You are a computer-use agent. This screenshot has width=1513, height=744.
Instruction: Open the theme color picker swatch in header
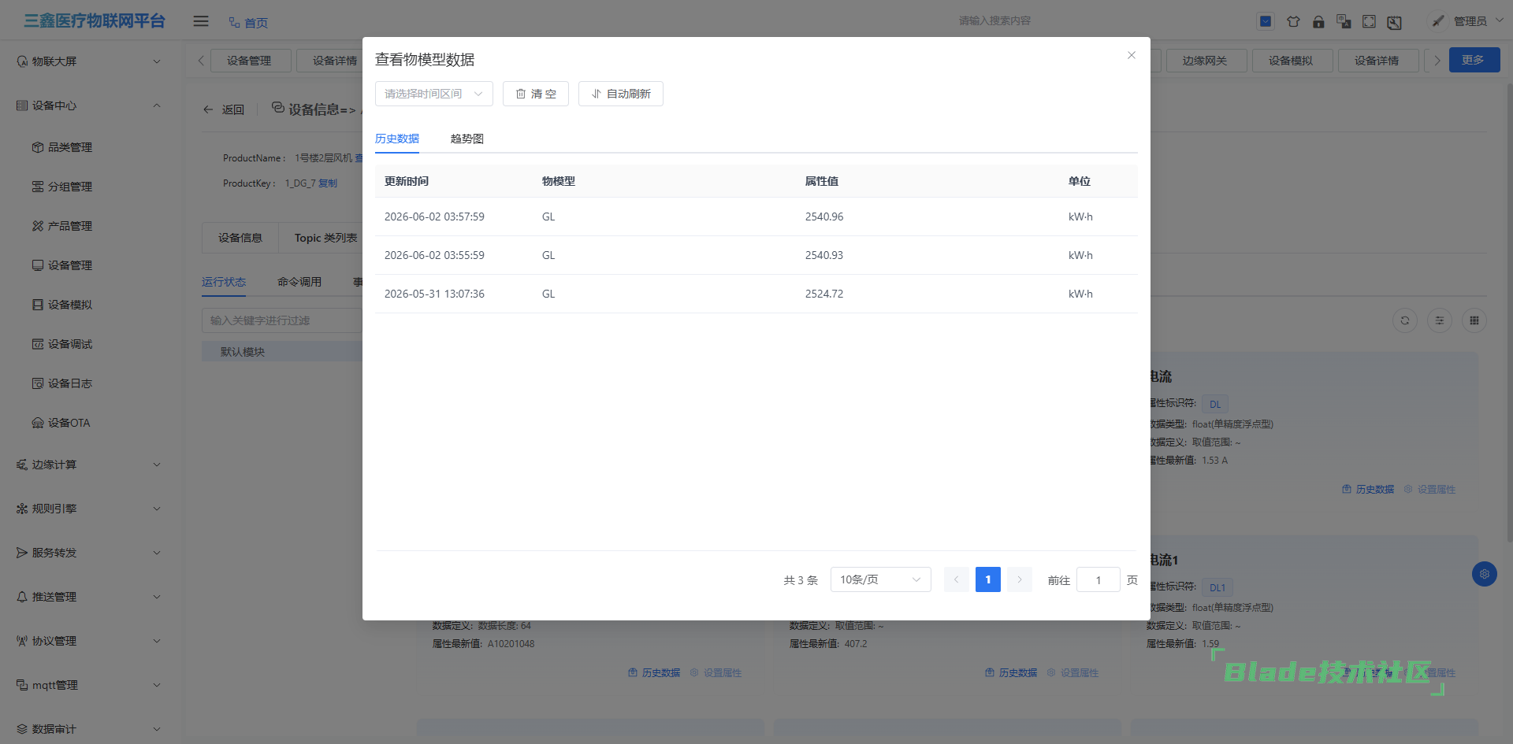click(1266, 21)
